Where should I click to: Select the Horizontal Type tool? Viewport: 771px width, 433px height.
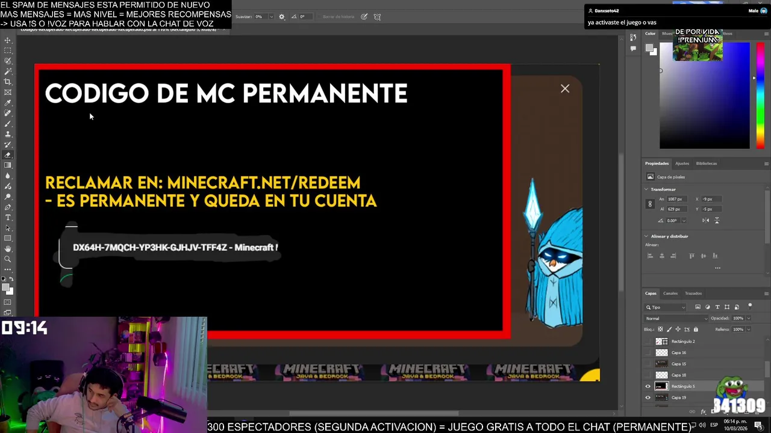point(8,217)
